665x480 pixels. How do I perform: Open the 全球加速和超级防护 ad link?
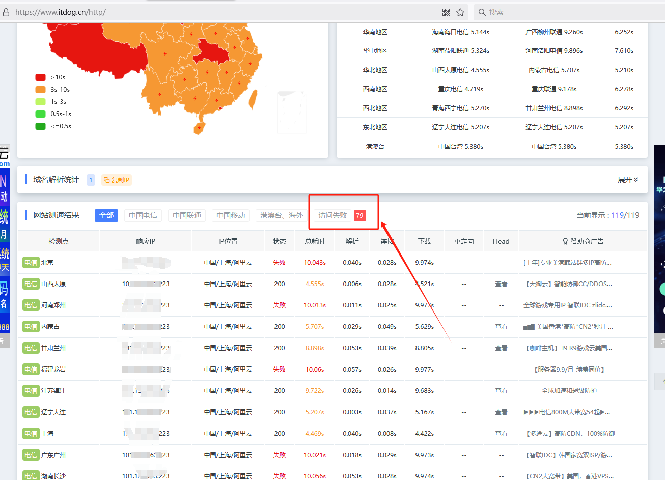[569, 391]
